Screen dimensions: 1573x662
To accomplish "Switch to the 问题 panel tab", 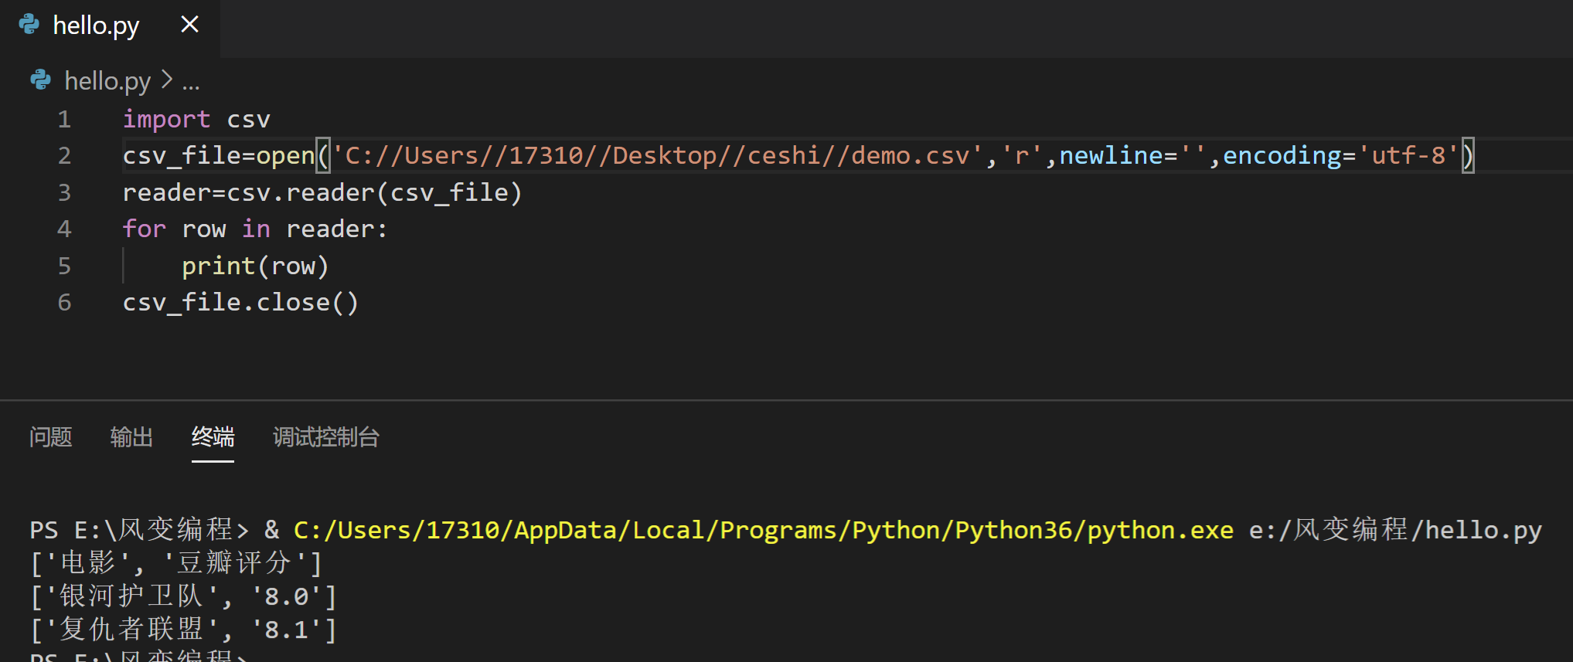I will [50, 437].
